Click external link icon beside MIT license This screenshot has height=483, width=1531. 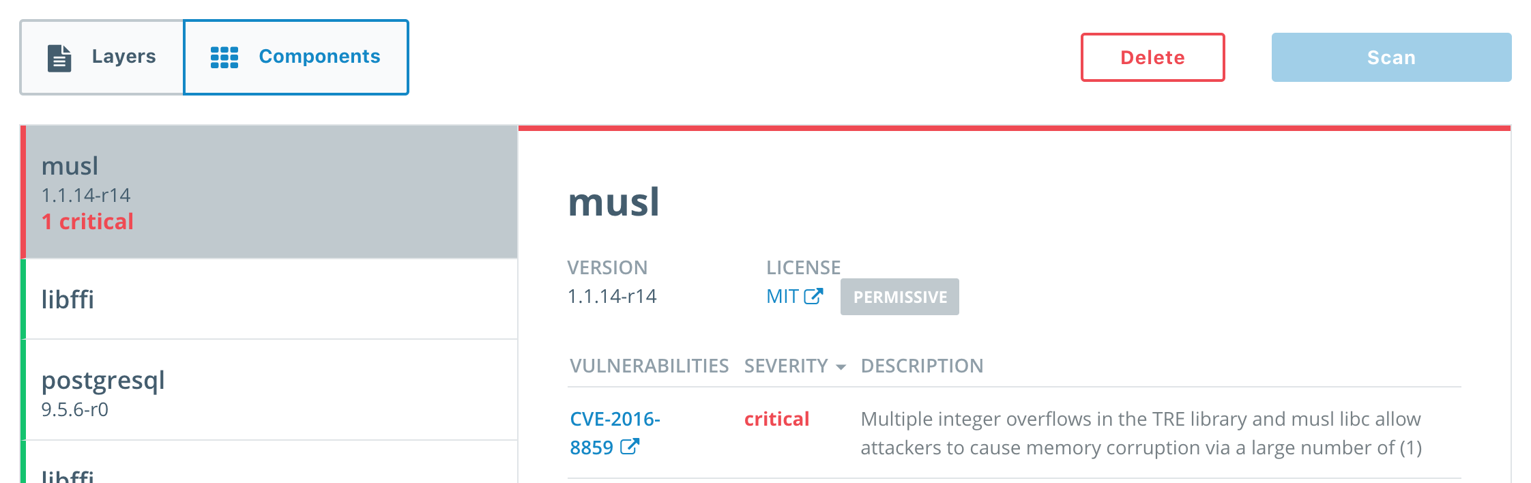click(x=813, y=296)
